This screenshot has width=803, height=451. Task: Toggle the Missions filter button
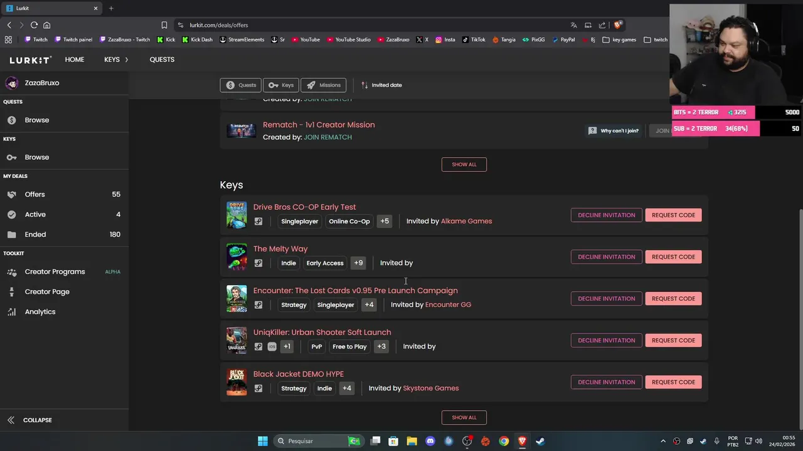(323, 85)
